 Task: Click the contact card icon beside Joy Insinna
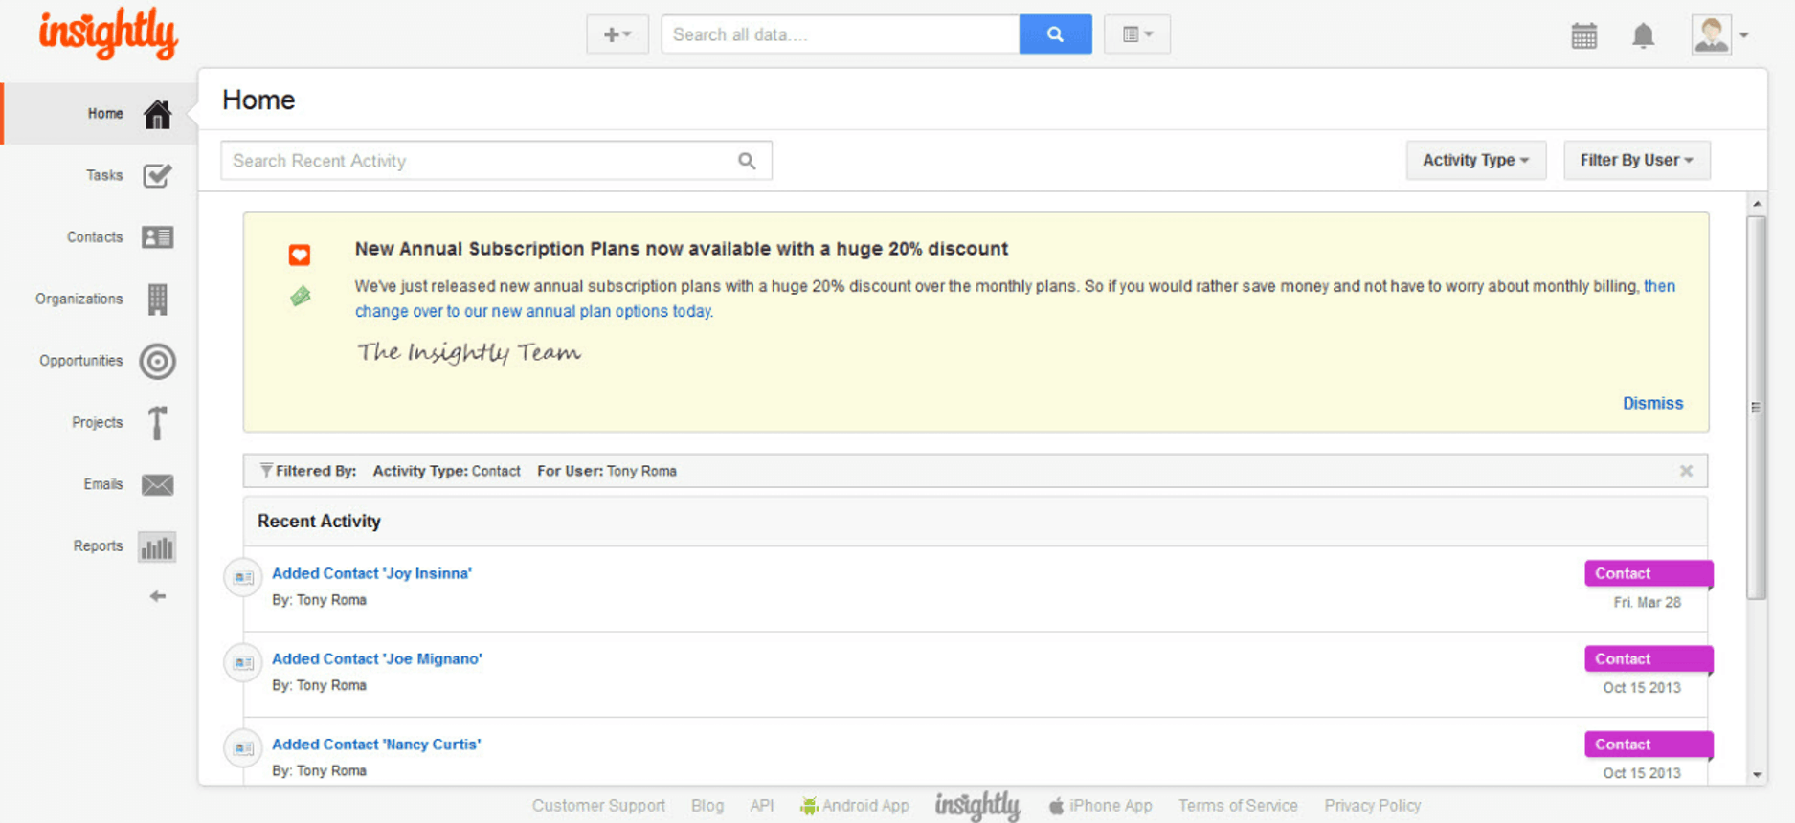[243, 577]
